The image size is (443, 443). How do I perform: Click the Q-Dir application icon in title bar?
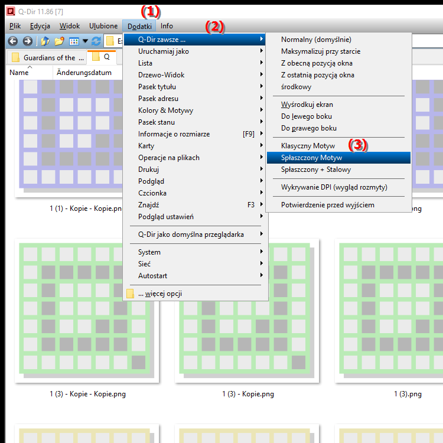pos(11,11)
